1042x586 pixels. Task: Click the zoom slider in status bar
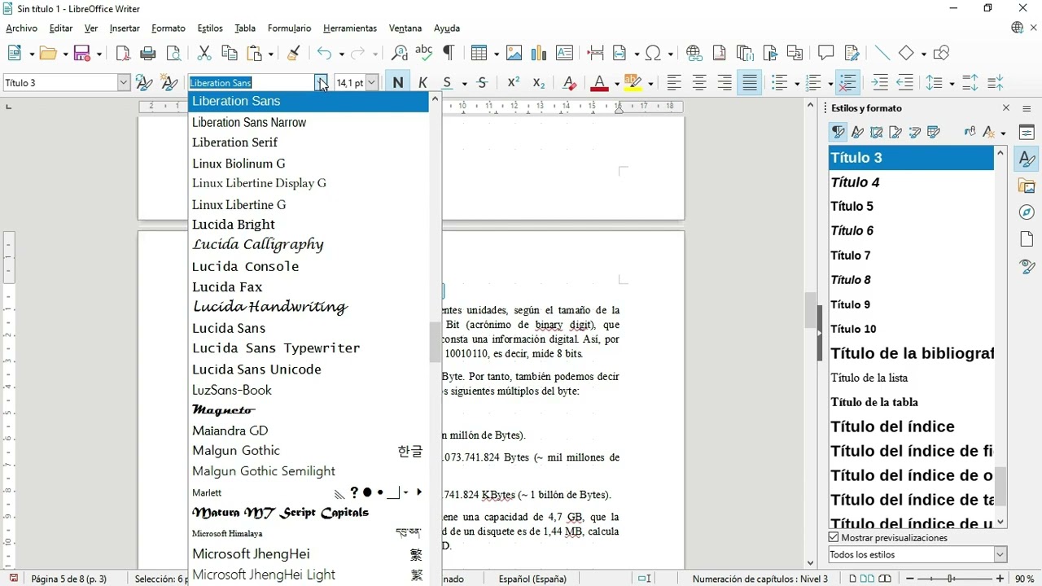click(952, 579)
